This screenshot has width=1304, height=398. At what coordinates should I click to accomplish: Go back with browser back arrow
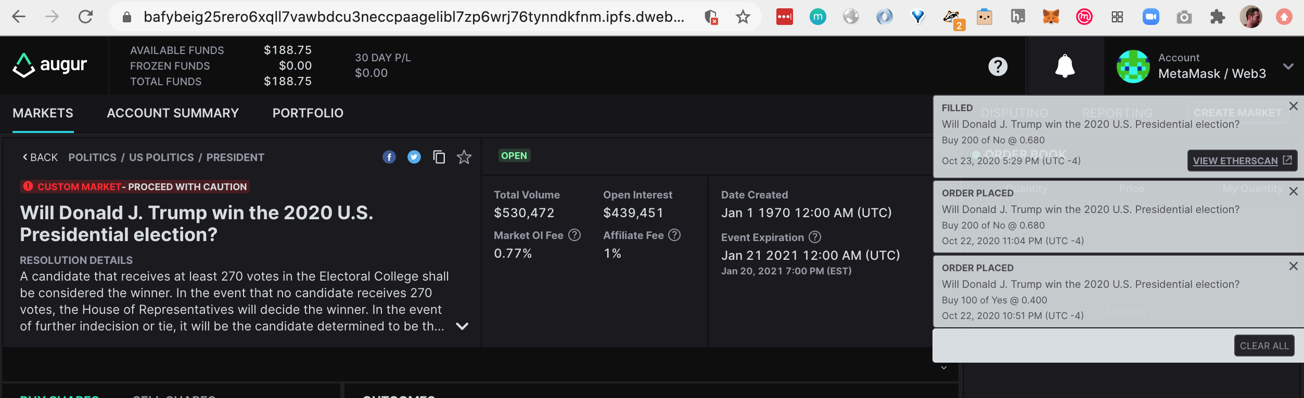coord(19,17)
